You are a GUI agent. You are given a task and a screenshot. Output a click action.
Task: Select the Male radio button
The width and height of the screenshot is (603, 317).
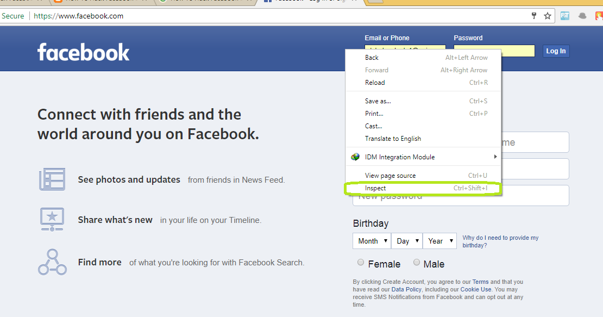click(x=417, y=263)
